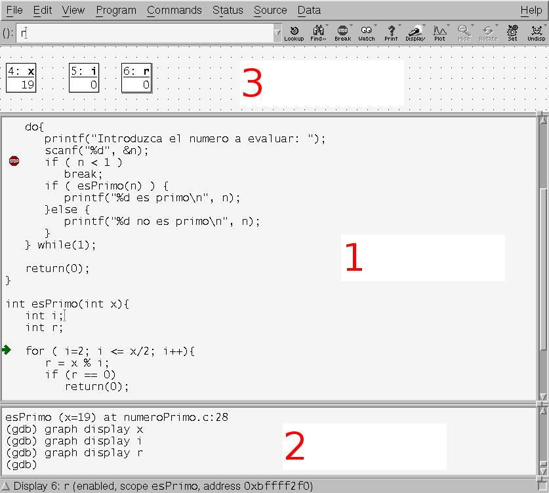Open the Source menu
The image size is (549, 493).
coord(270,10)
